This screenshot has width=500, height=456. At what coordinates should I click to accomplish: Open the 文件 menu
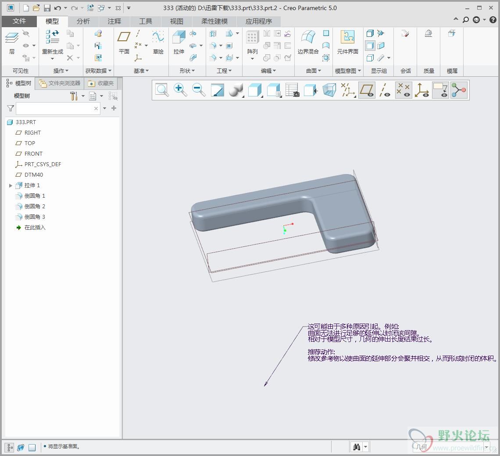point(19,21)
